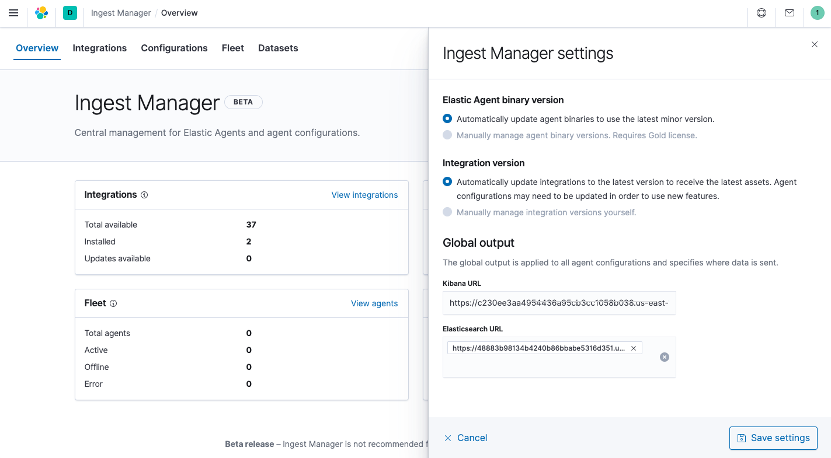Open the user avatar with number 1

coord(816,12)
